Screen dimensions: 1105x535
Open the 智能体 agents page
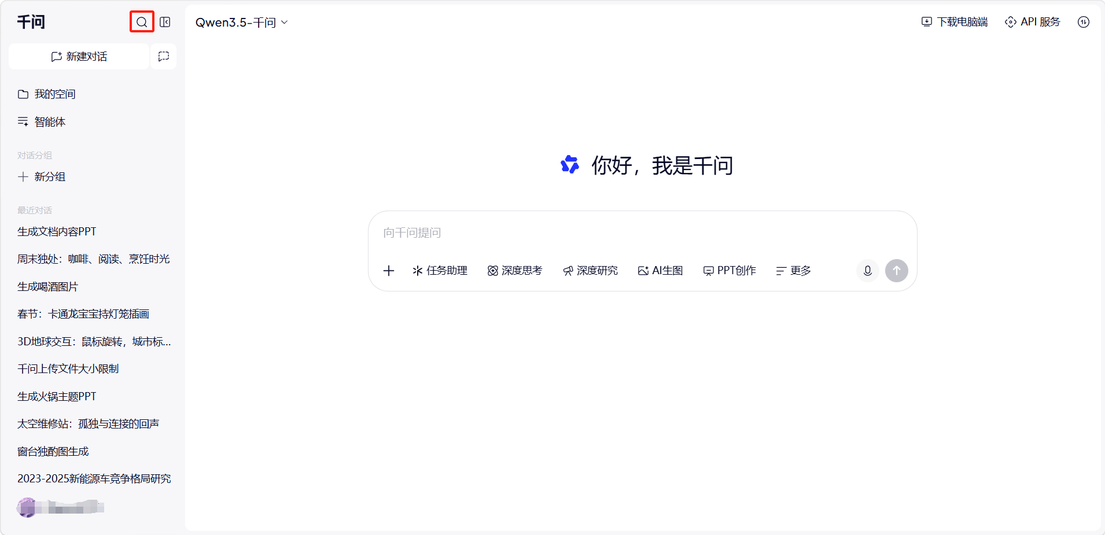(42, 121)
